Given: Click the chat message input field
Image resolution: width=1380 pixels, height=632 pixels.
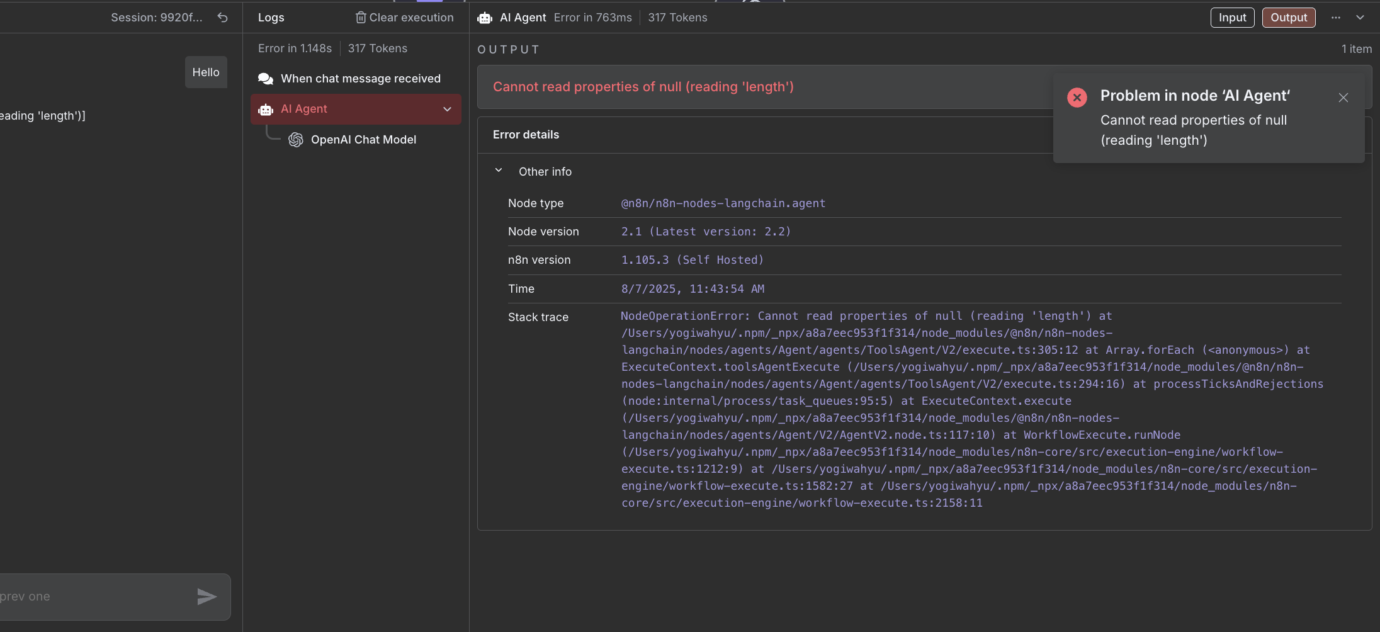Looking at the screenshot, I should click(94, 597).
